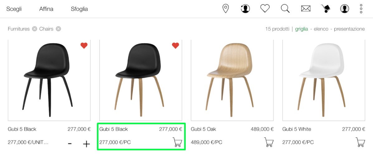Remove the Chairs filter tag
Image resolution: width=373 pixels, height=155 pixels.
click(58, 29)
